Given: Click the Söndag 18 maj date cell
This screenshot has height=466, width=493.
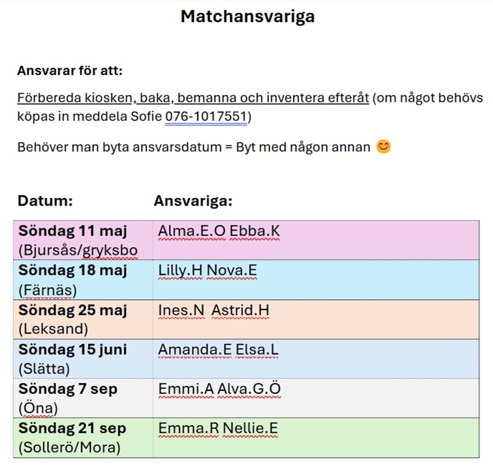Looking at the screenshot, I should pyautogui.click(x=83, y=280).
